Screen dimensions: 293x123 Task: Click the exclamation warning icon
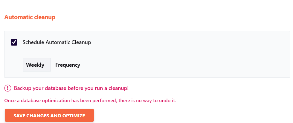[8, 88]
